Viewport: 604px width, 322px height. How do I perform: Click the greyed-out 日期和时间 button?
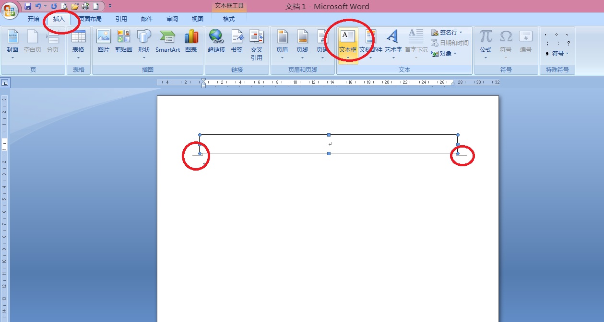[x=450, y=43]
